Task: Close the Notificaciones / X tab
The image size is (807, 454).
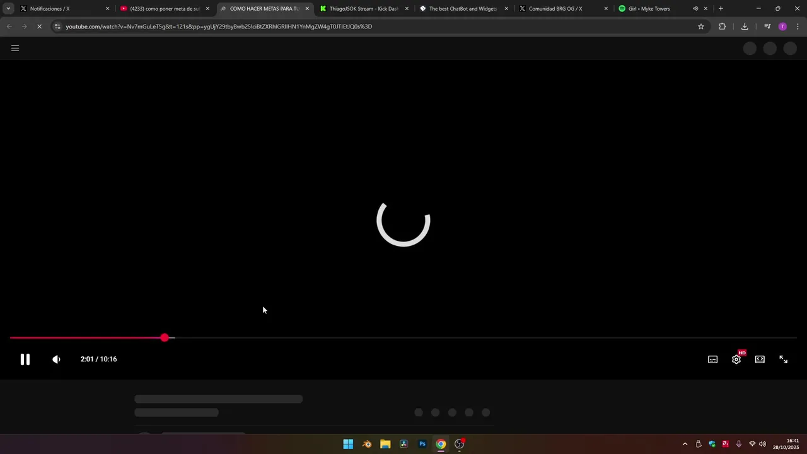Action: (107, 9)
